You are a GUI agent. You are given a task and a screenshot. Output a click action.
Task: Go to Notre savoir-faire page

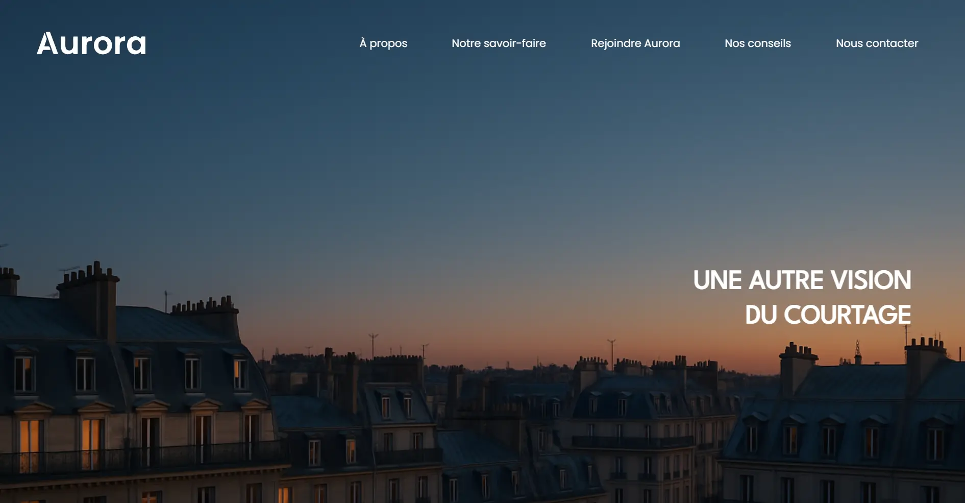[x=499, y=43]
